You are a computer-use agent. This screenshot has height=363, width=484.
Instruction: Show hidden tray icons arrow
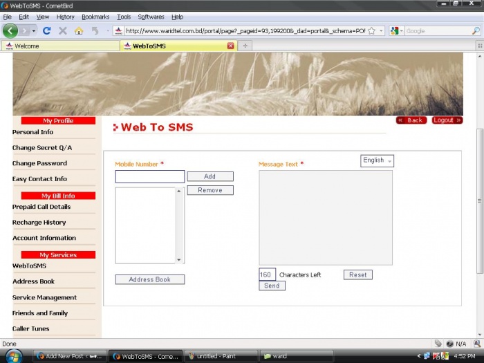[419, 356]
